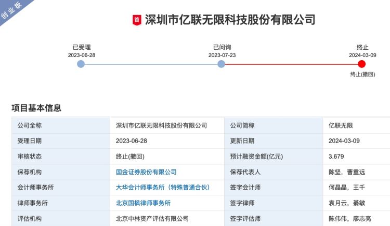Open the 大华会计师事务所 accounting firm link
The image size is (390, 226).
[162, 188]
